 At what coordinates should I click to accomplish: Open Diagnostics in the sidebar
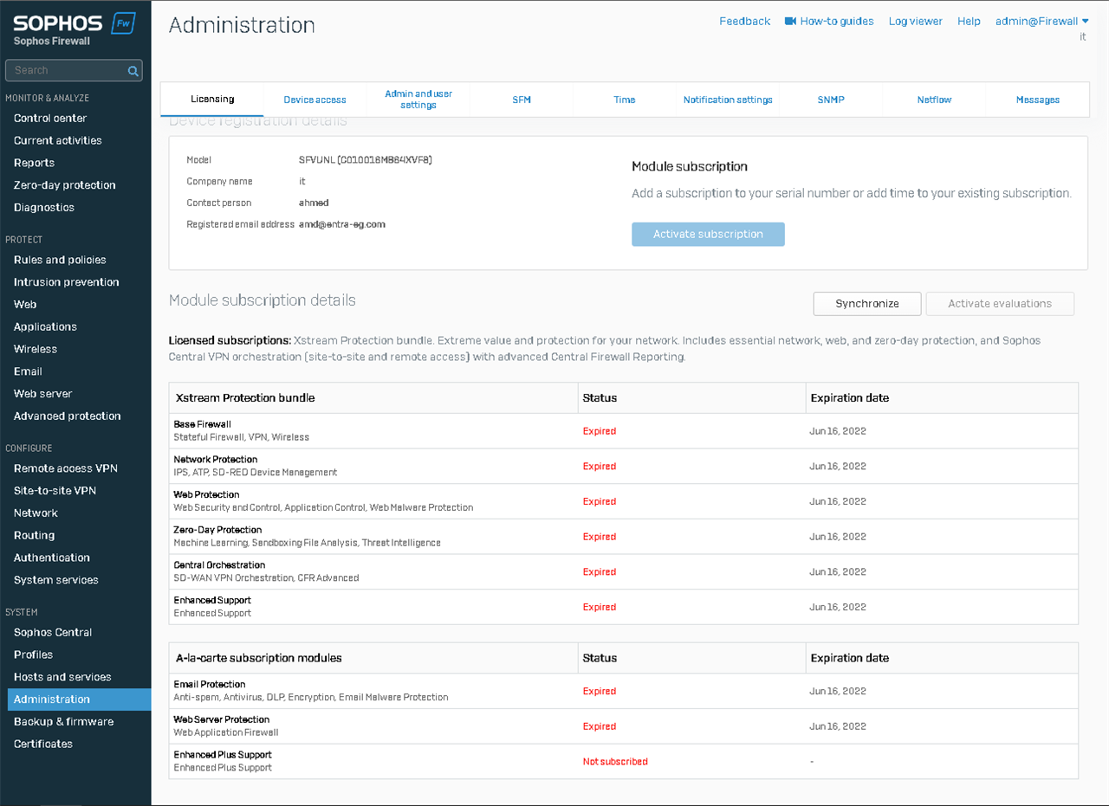tap(44, 208)
